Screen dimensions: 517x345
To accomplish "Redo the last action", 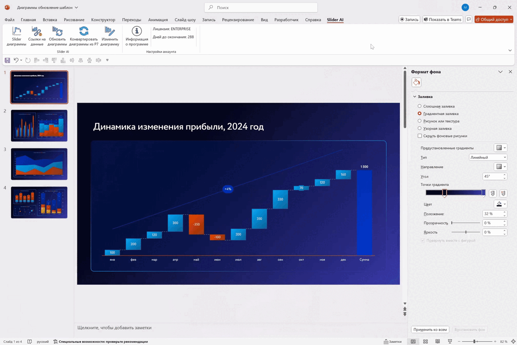I will (28, 60).
